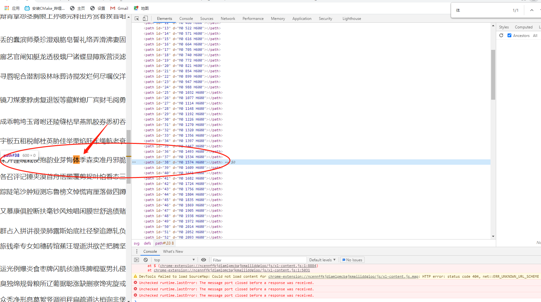Switch to the Network tab
Screen dimensions: 541x302
tap(228, 19)
